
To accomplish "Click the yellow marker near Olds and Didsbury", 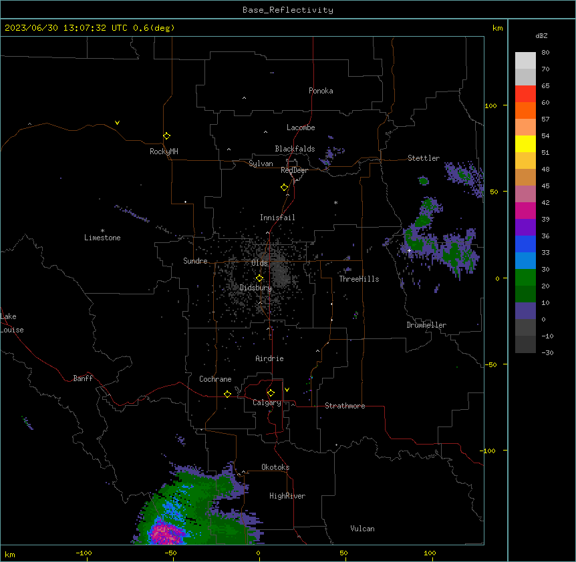I will point(259,278).
